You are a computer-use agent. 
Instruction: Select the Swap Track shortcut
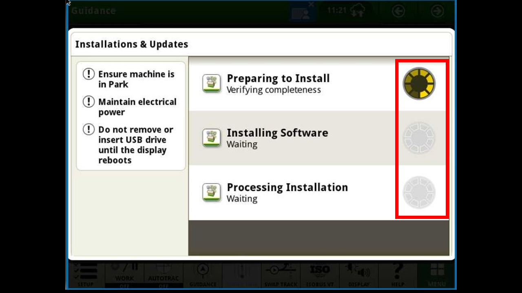[281, 276]
